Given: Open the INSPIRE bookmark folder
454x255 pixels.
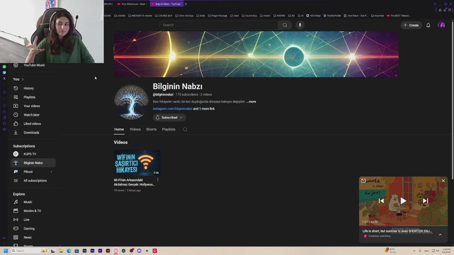Looking at the screenshot, I should point(279,16).
